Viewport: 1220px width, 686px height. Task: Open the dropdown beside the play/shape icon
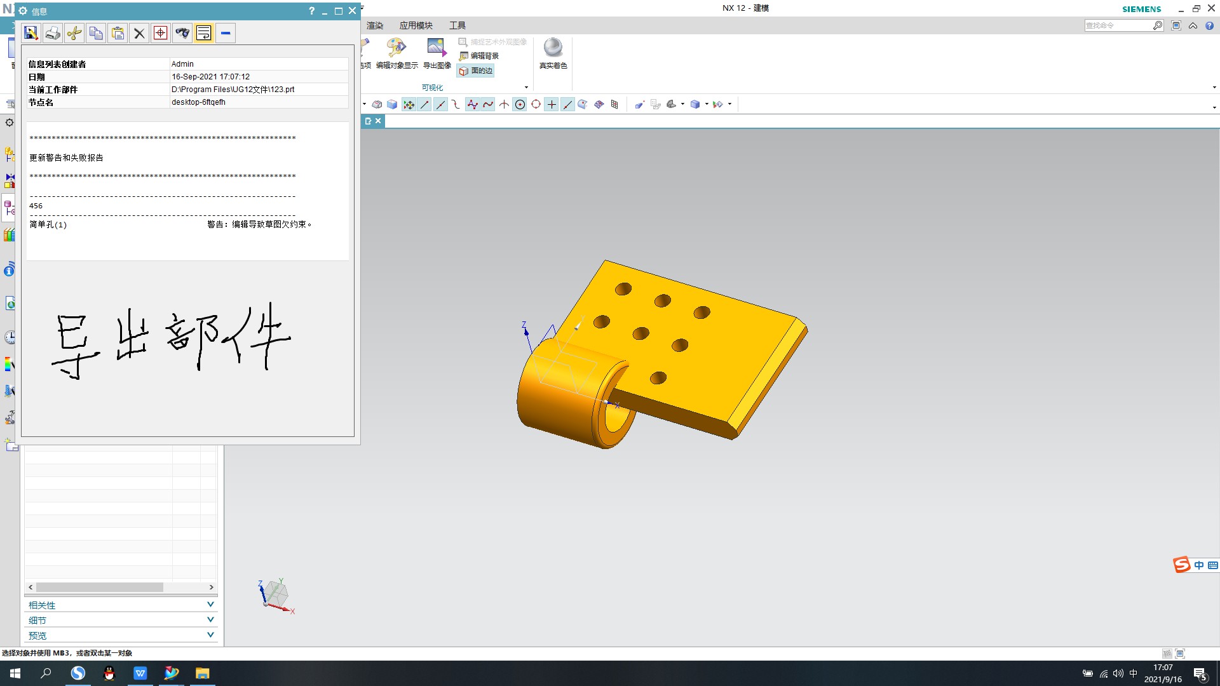click(x=729, y=104)
